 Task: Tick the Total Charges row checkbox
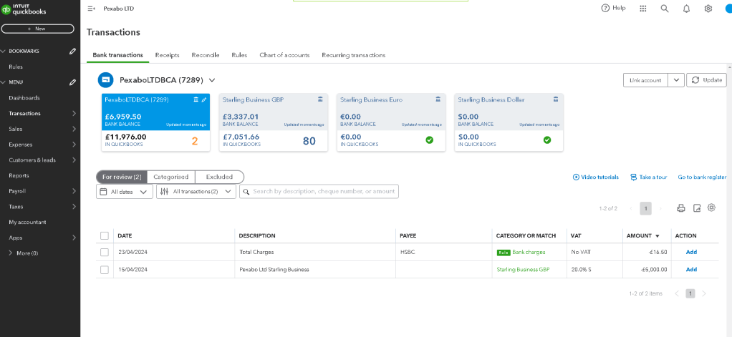(x=105, y=252)
